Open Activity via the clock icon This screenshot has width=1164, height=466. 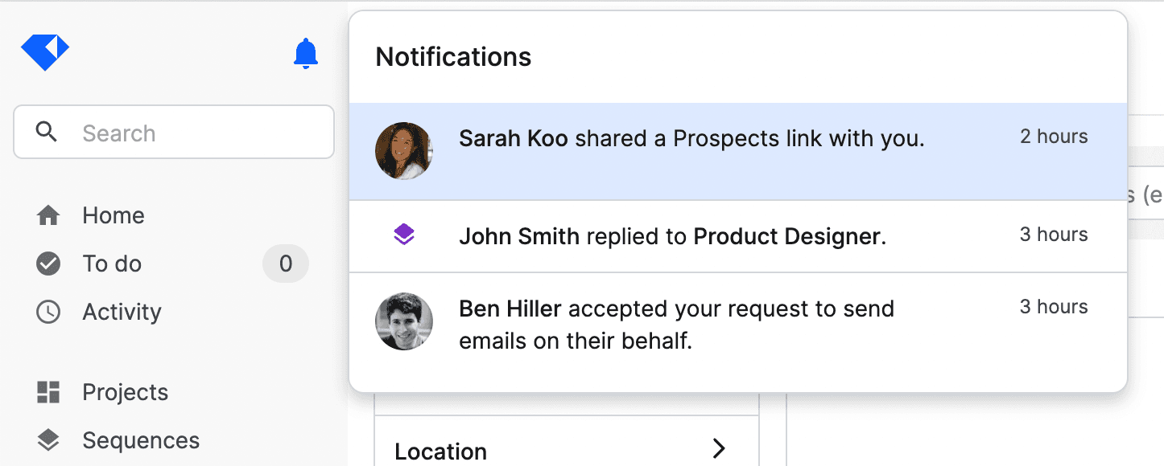click(48, 312)
